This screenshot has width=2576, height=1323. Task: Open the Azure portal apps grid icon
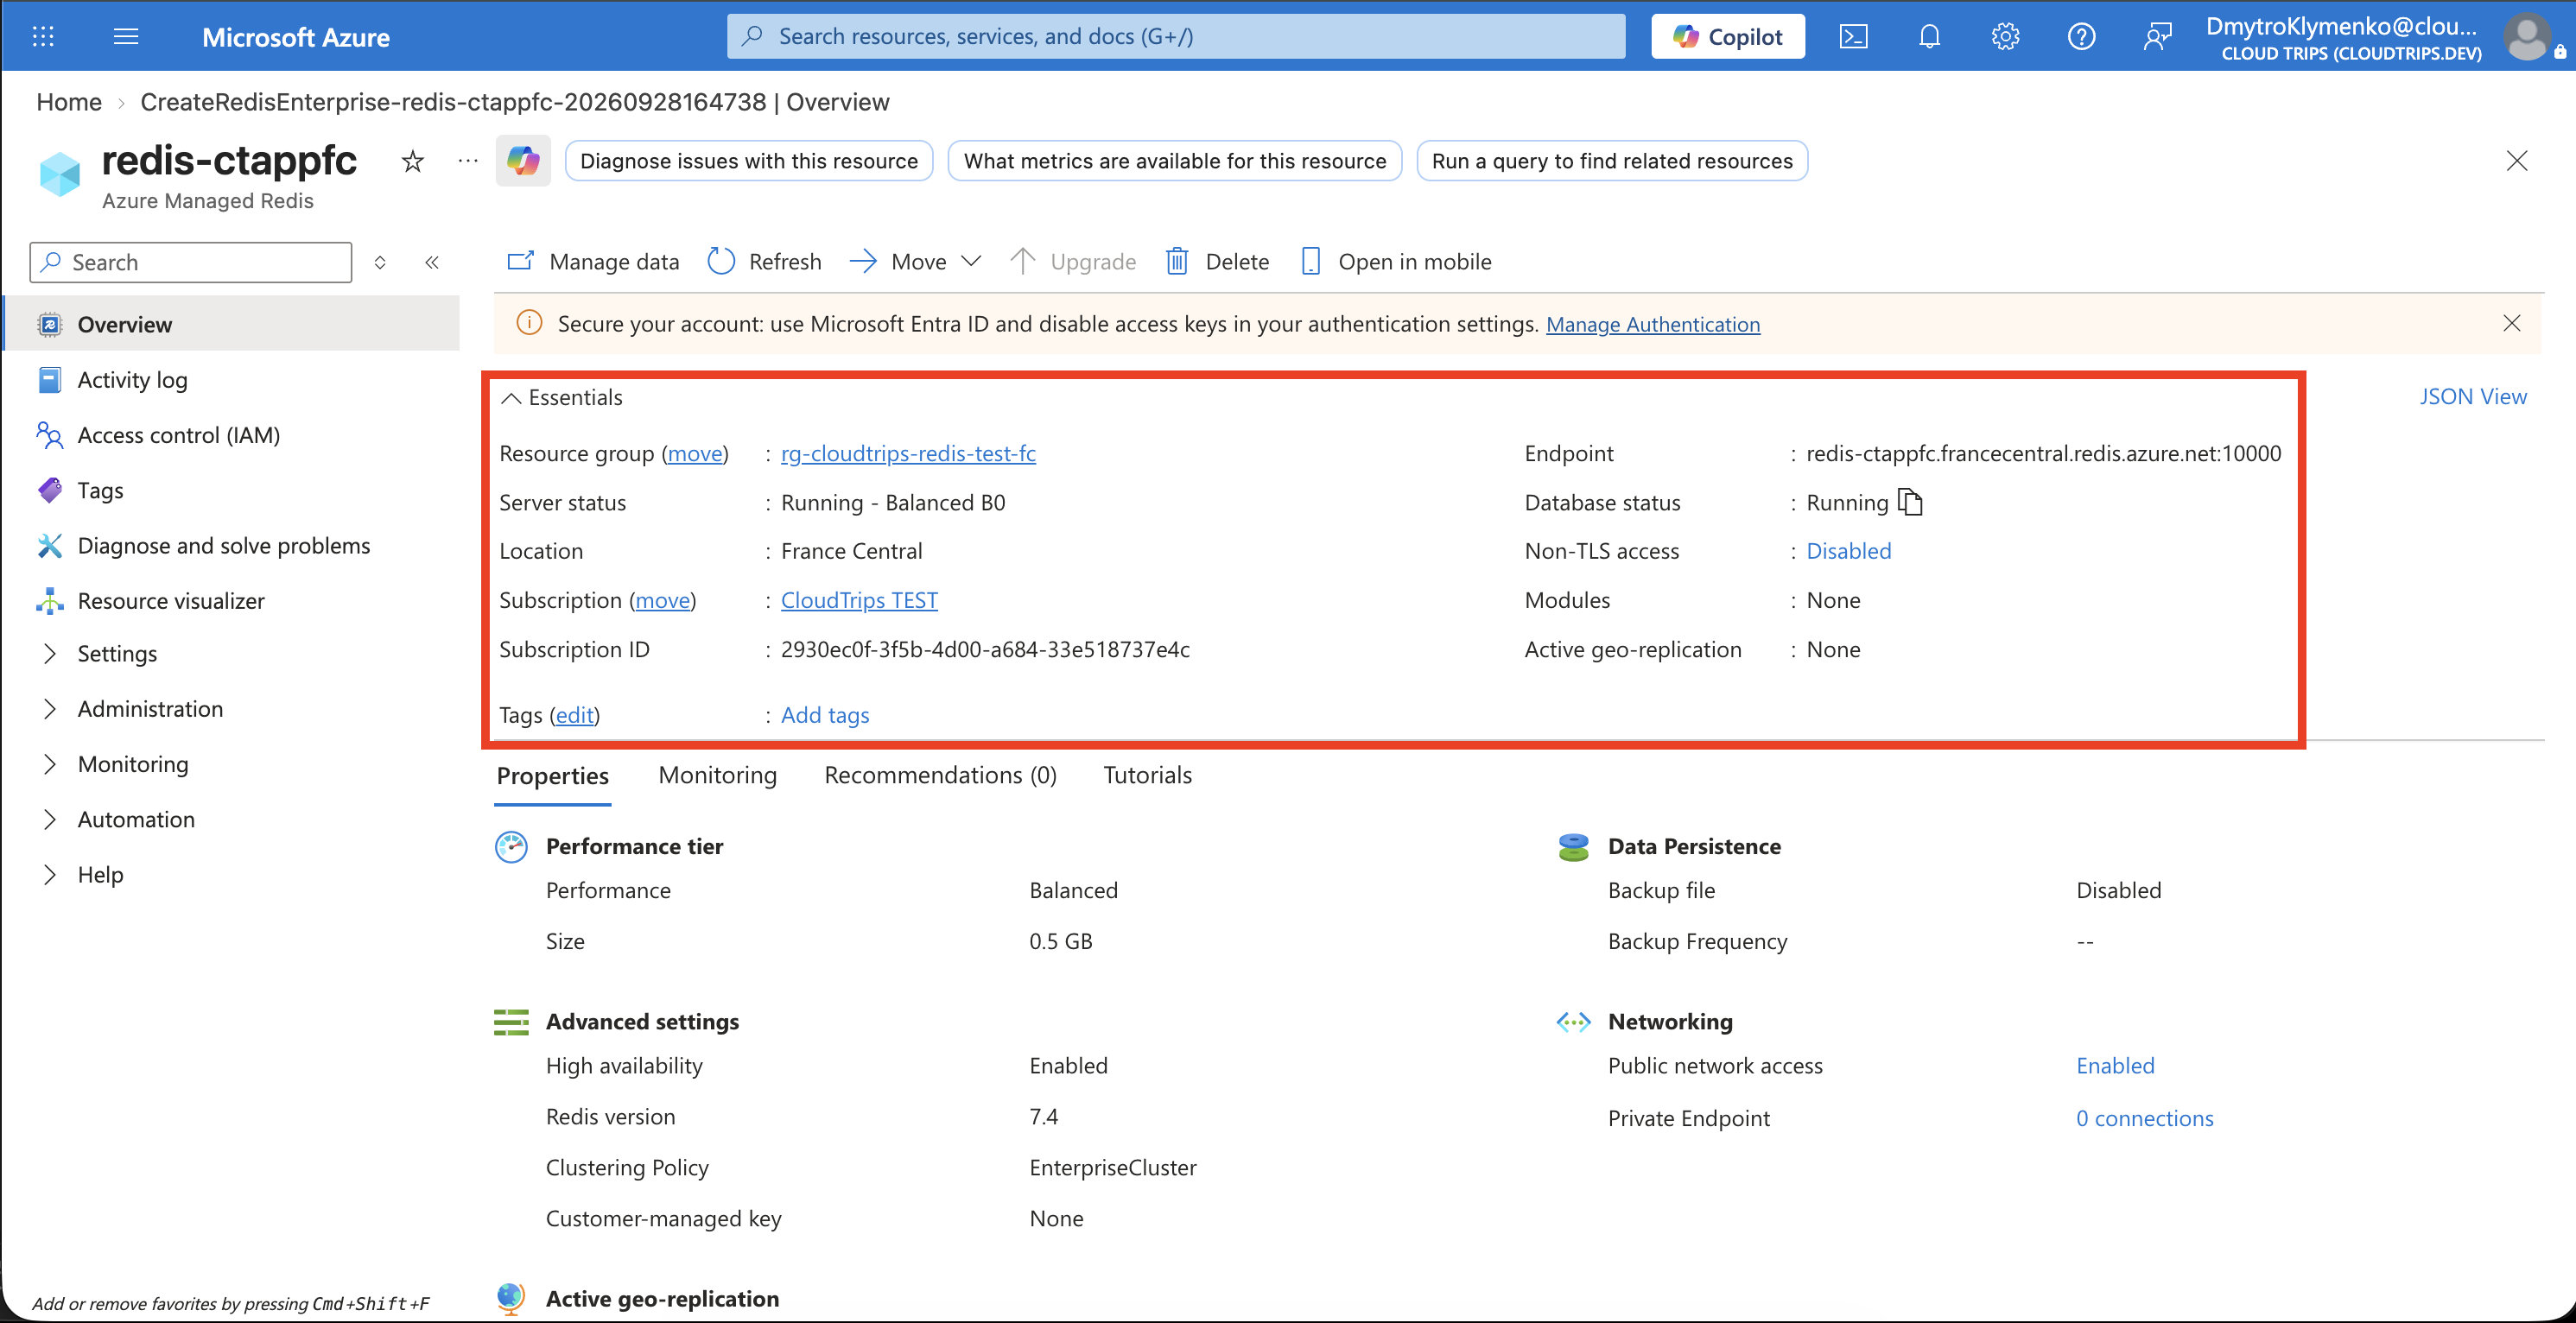tap(43, 37)
